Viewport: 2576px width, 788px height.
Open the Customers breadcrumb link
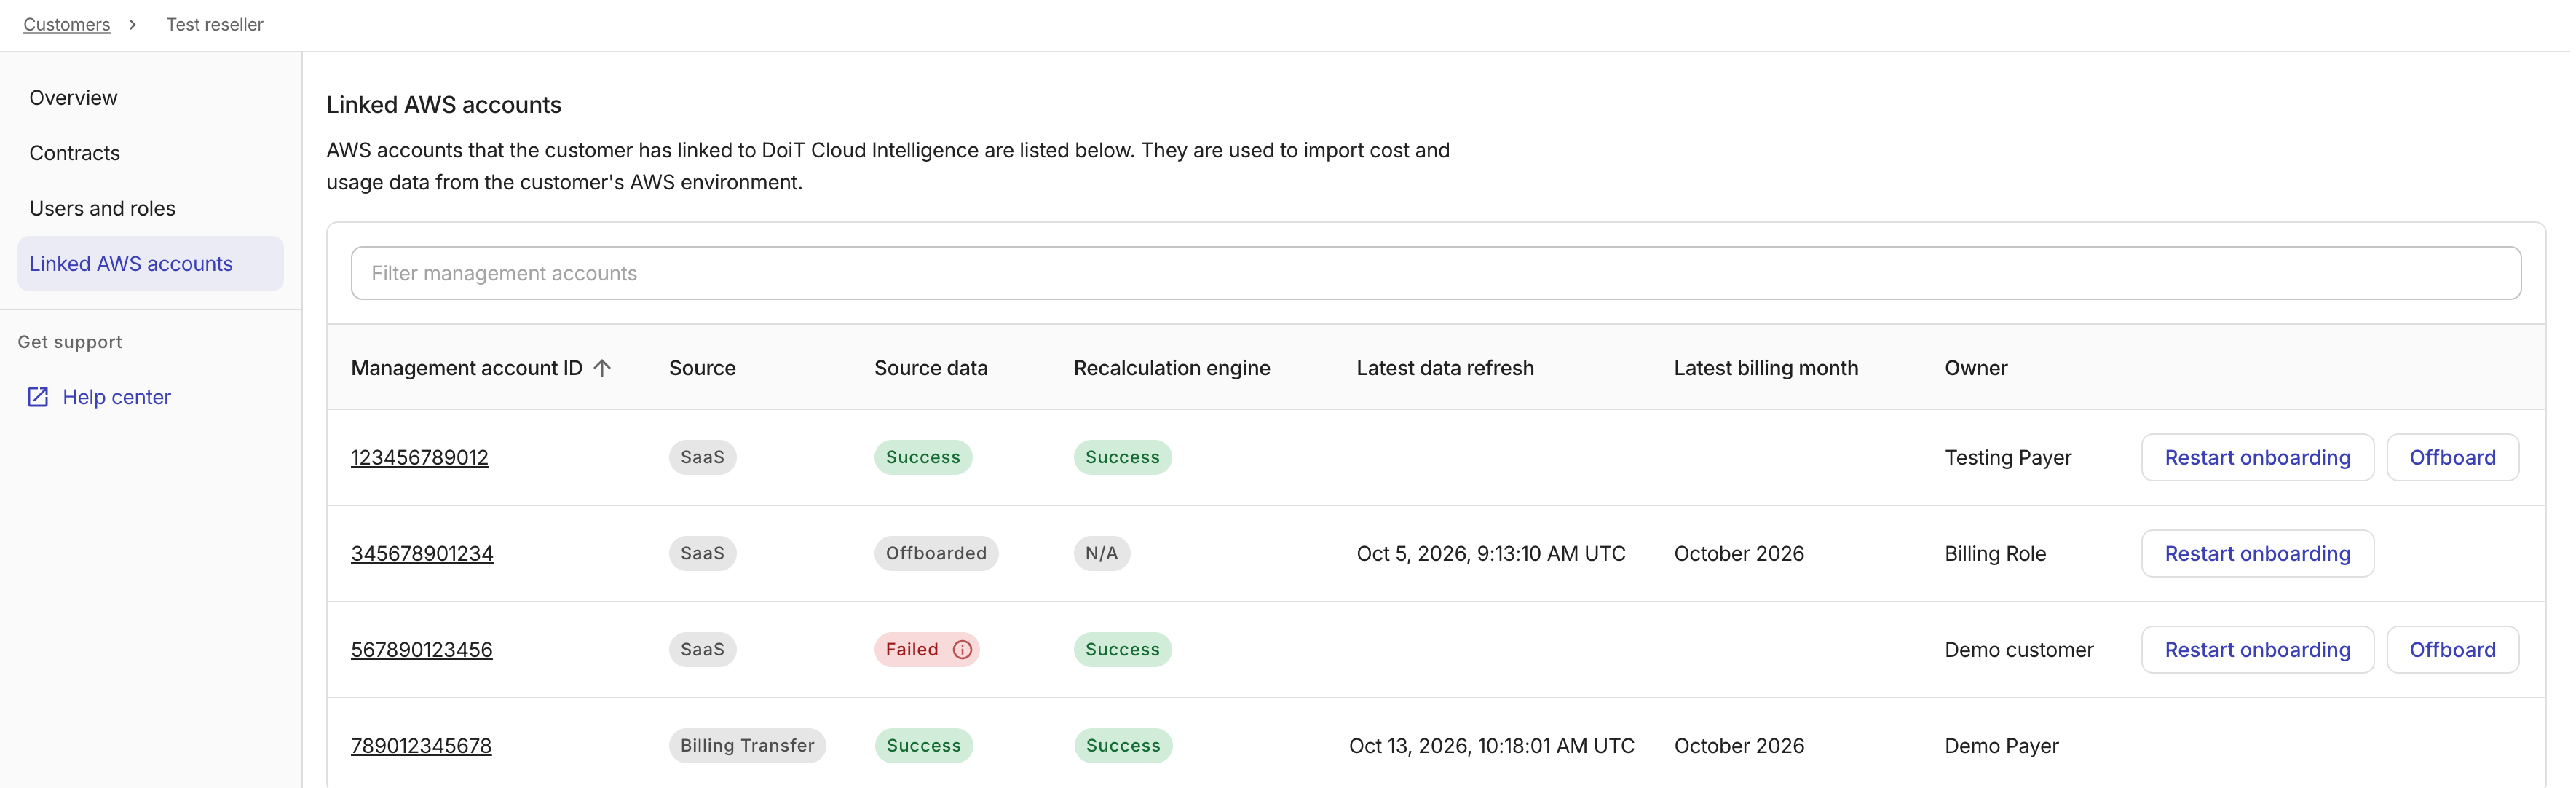point(67,24)
